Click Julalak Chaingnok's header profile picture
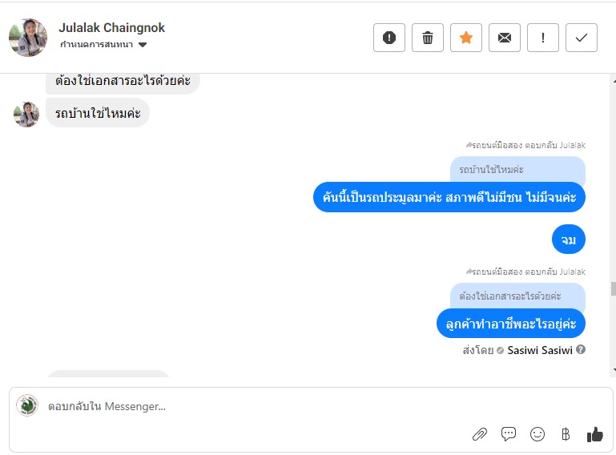This screenshot has height=455, width=616. (28, 38)
